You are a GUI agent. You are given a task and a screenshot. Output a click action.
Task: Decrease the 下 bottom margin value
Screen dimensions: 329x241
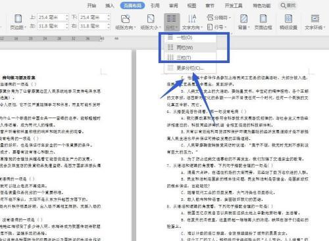[109, 19]
